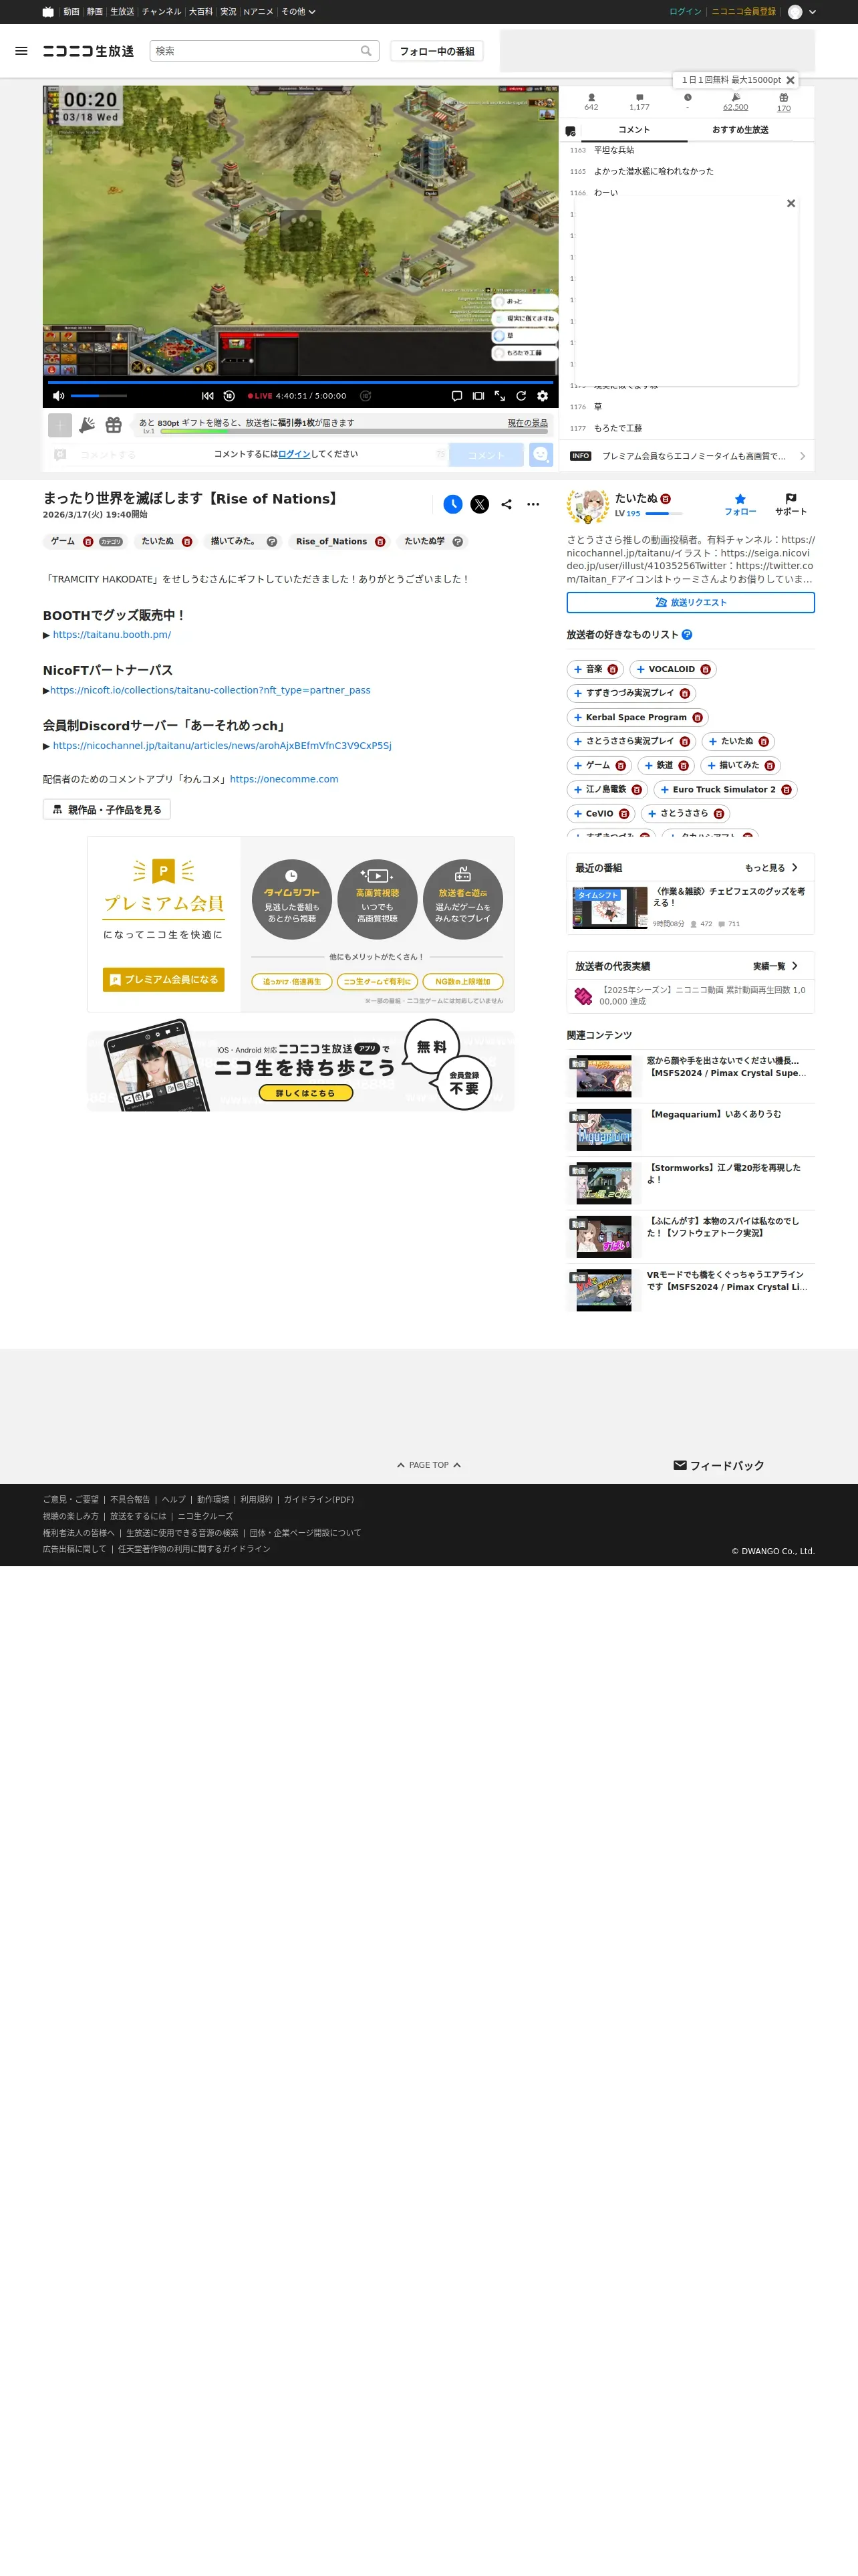Expand もっと見る for recent programs
Image resolution: width=858 pixels, height=2576 pixels.
771,868
